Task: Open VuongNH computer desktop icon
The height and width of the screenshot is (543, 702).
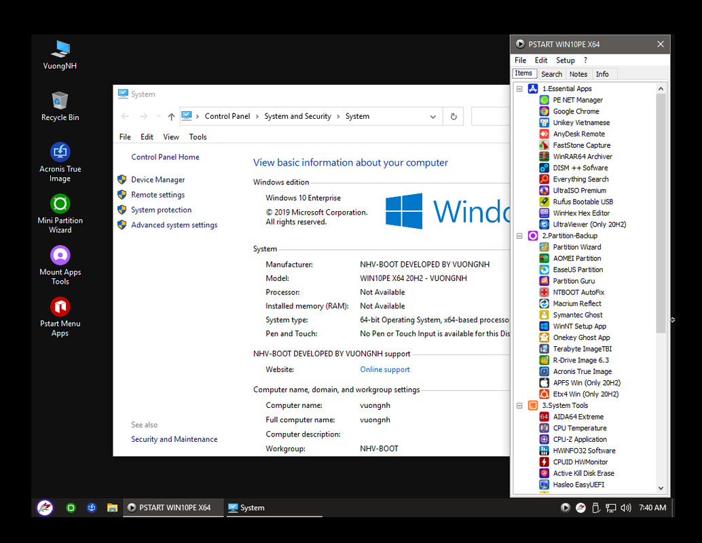Action: 60,54
